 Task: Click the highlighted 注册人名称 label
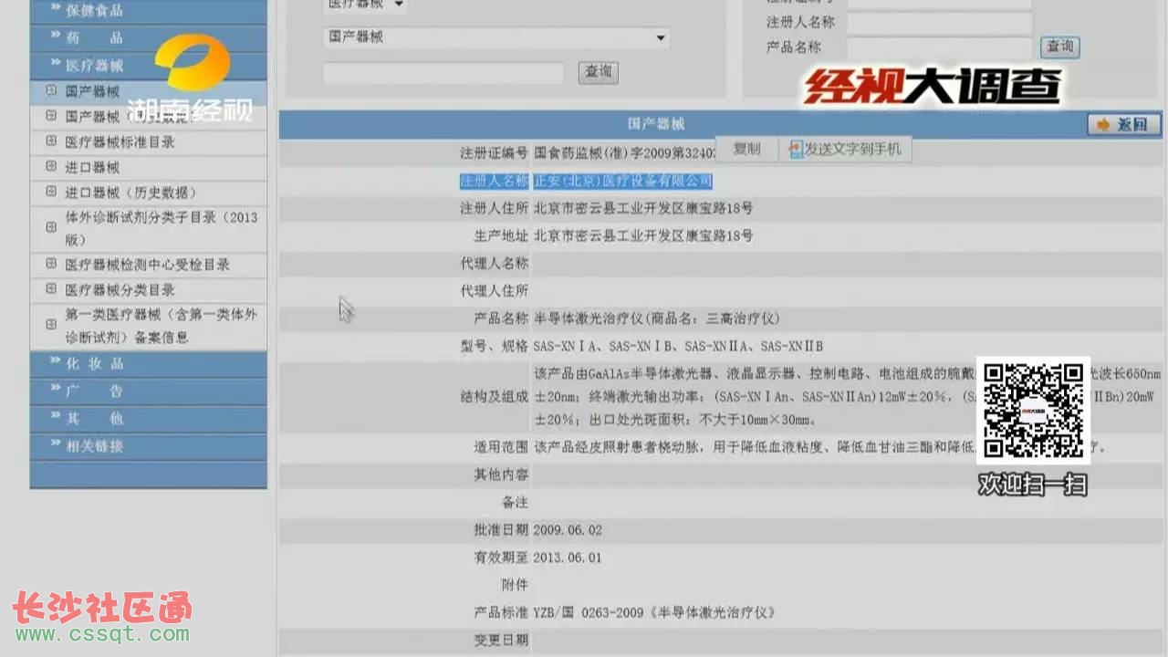tap(494, 181)
